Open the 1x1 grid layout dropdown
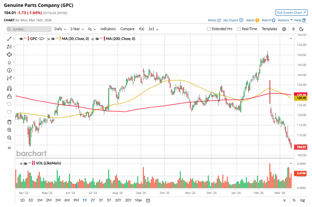Screen dimensions: 312x207 153,29
